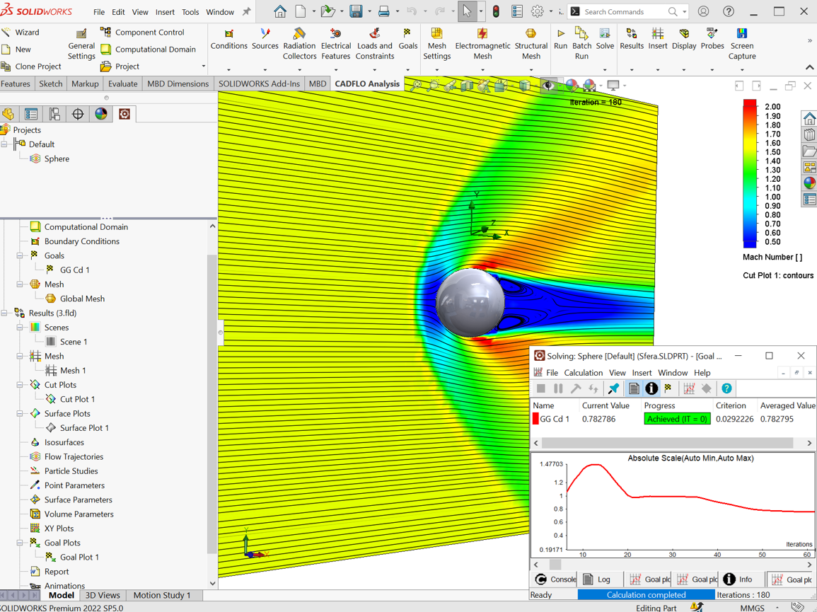Click the Batch Run icon

(x=581, y=39)
